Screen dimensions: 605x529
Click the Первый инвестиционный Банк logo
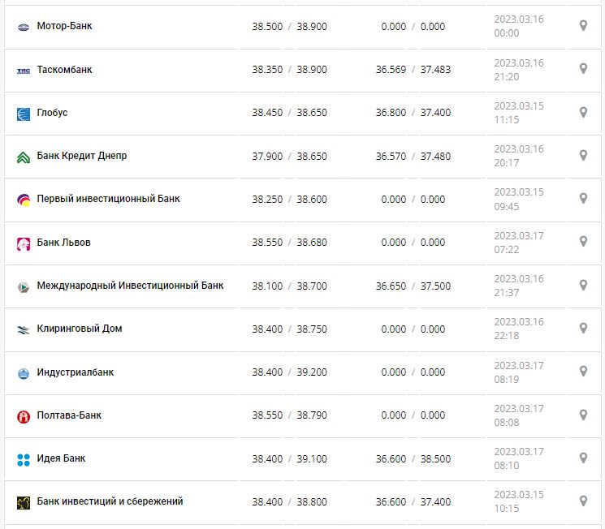click(24, 200)
